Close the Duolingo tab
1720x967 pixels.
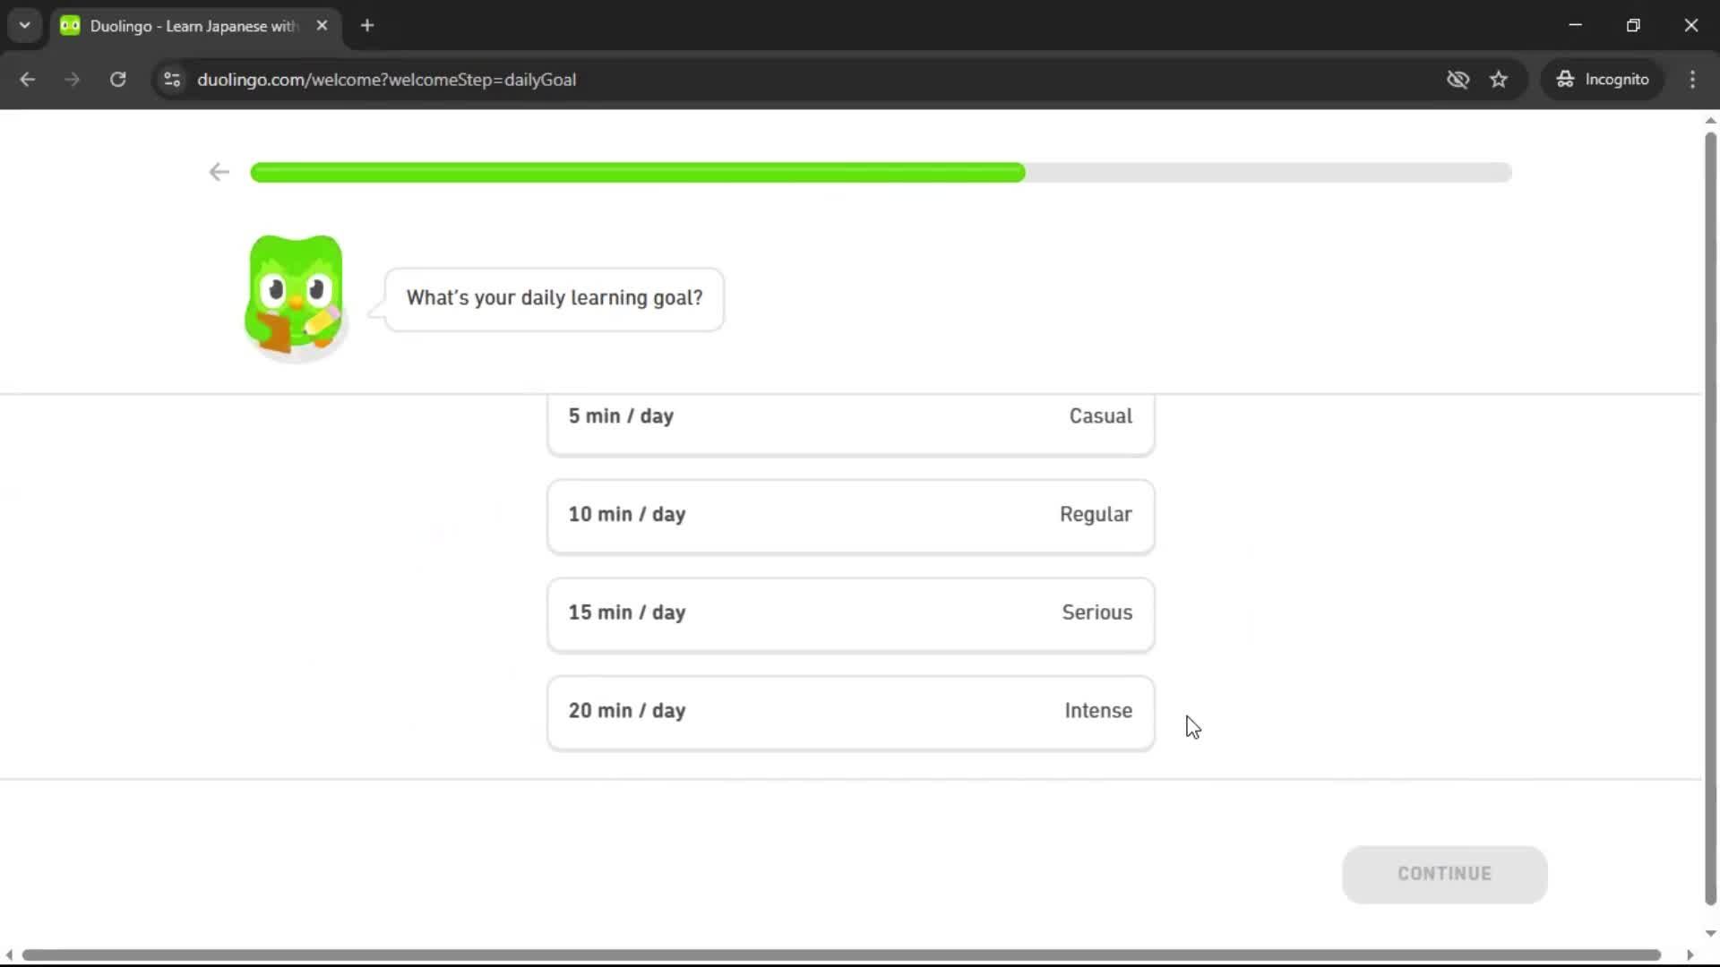tap(322, 25)
